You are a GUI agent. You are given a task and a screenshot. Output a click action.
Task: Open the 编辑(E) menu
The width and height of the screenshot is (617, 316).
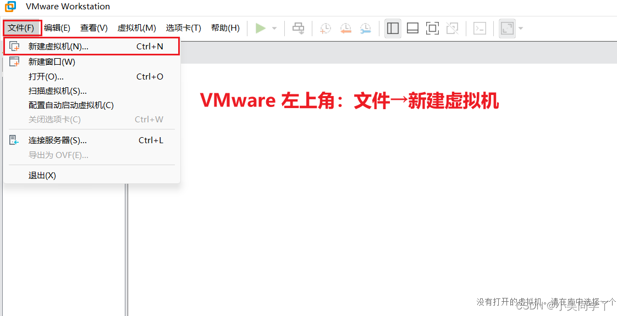57,28
